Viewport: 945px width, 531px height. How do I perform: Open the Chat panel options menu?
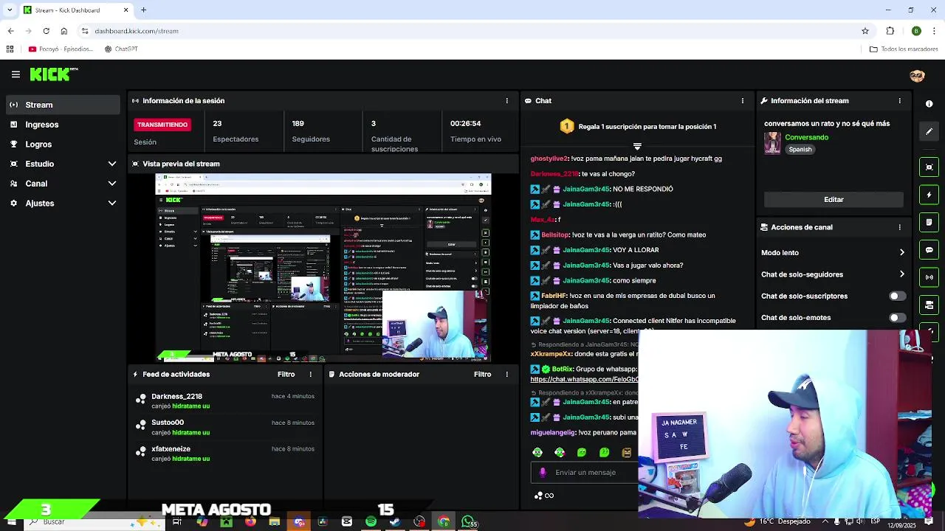pyautogui.click(x=743, y=100)
